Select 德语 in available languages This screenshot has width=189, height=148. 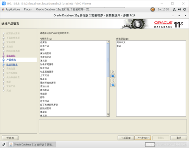click(73, 97)
